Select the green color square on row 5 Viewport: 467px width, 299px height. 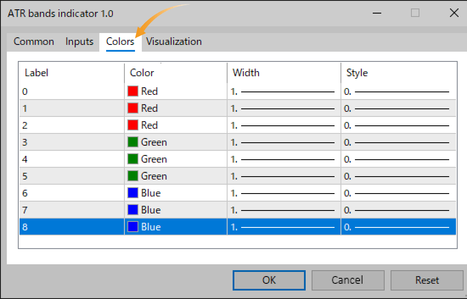tap(133, 176)
